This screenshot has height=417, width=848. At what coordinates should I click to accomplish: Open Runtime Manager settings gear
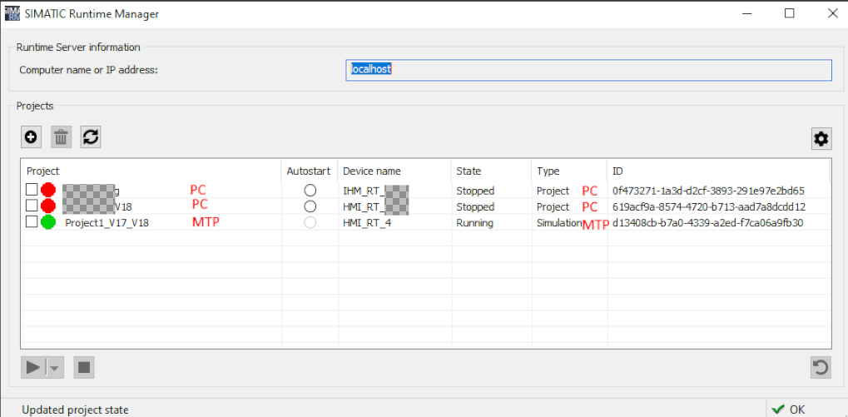tap(821, 139)
